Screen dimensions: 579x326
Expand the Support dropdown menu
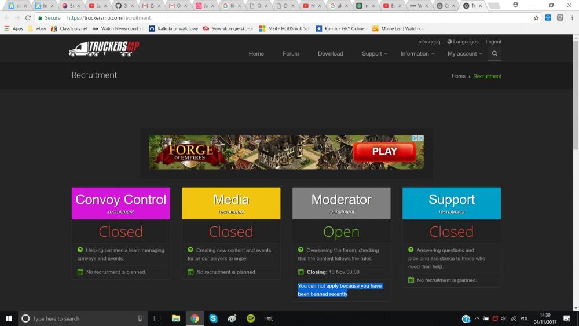point(375,53)
